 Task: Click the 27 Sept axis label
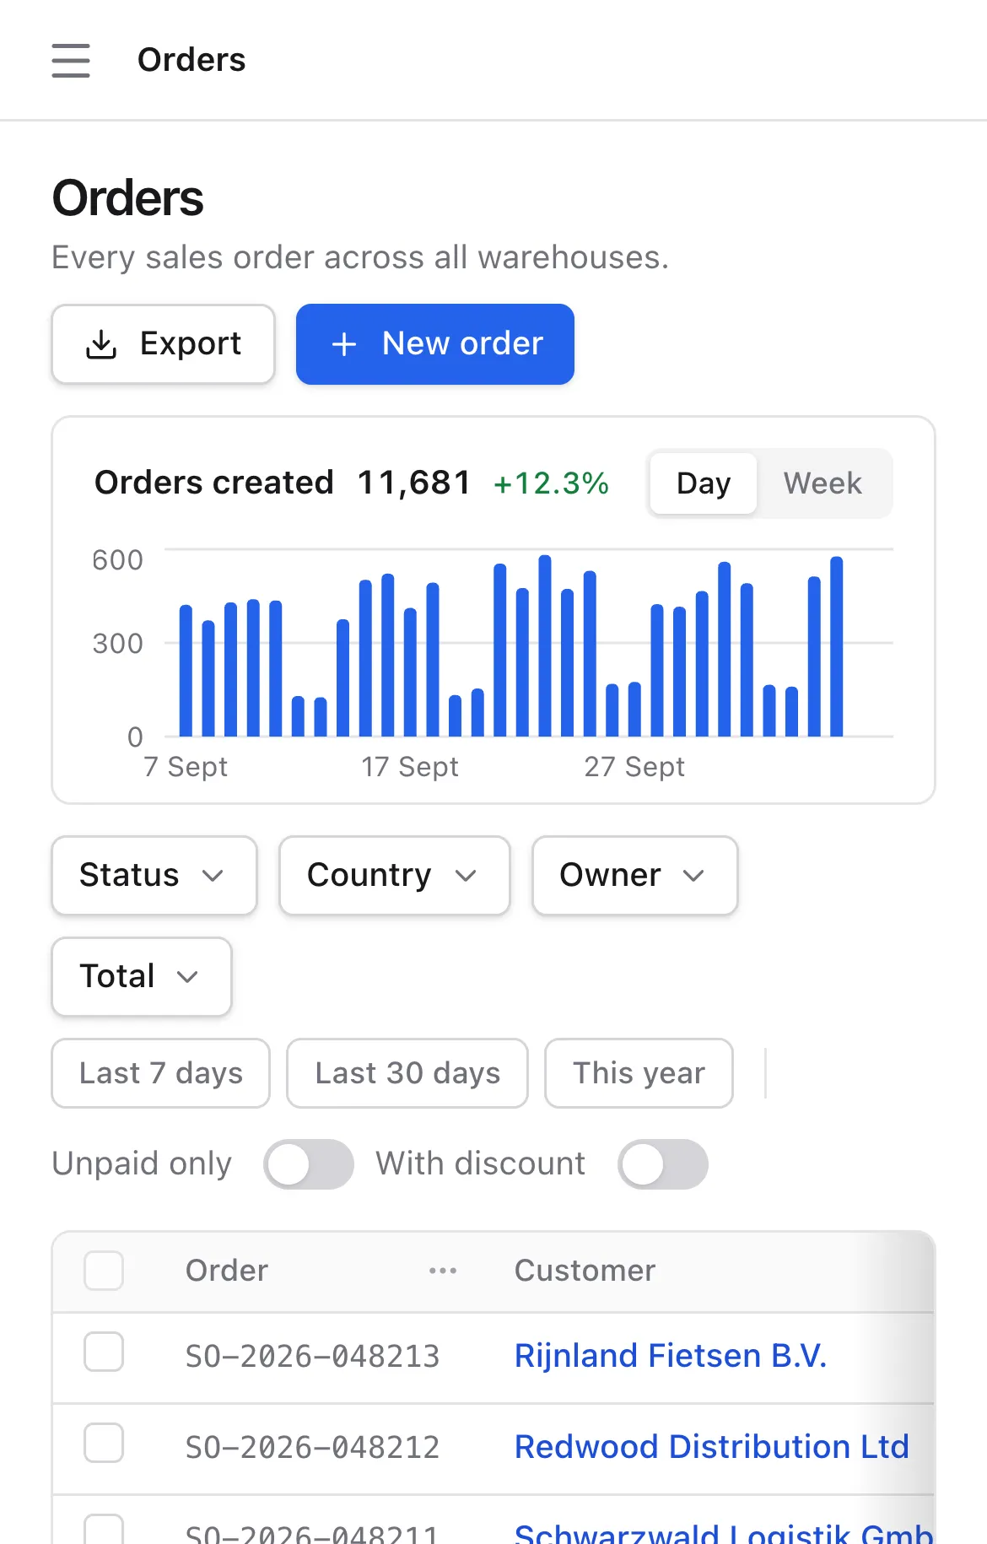click(x=634, y=767)
